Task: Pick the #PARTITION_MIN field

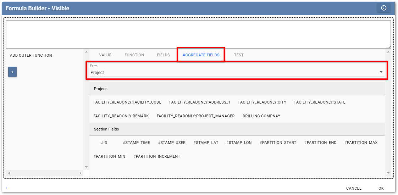Action: (x=109, y=156)
